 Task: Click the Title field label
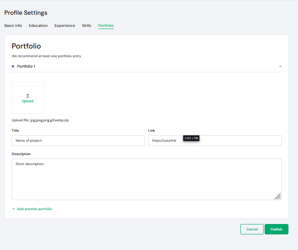(x=15, y=130)
